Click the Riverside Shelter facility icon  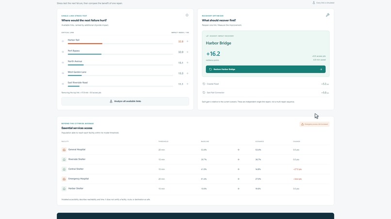pyautogui.click(x=64, y=160)
